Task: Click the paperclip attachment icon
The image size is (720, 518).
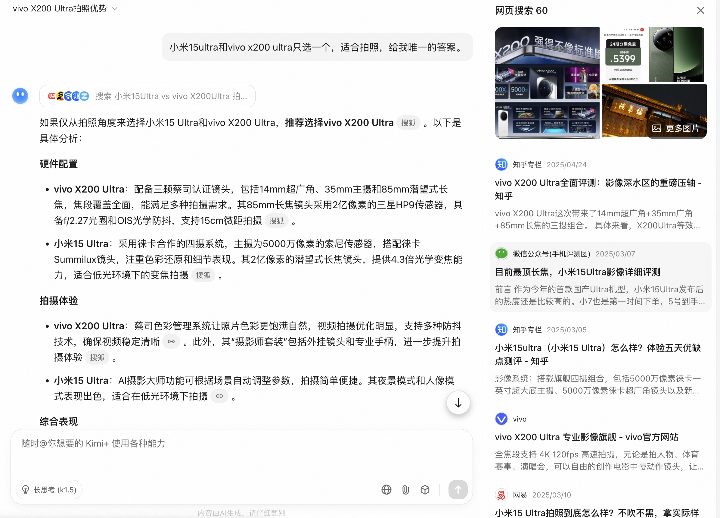Action: [405, 490]
